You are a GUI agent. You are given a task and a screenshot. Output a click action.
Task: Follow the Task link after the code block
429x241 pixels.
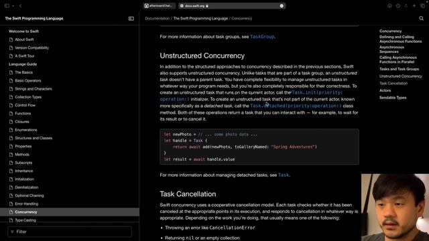284,175
